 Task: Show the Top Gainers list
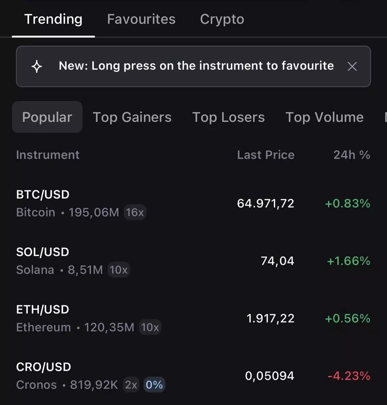pyautogui.click(x=132, y=117)
